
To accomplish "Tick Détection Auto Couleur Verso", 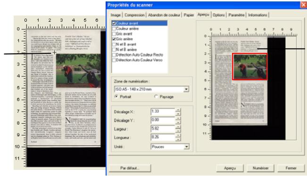I will [114, 60].
